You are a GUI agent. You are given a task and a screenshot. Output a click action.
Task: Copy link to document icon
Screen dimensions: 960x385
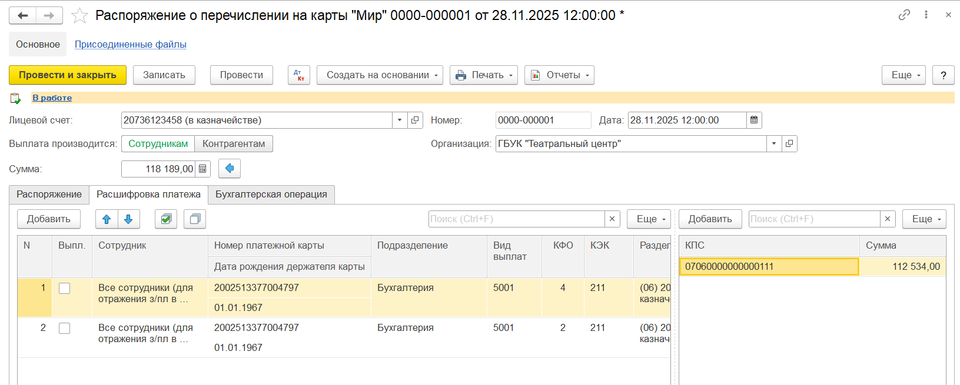[904, 15]
